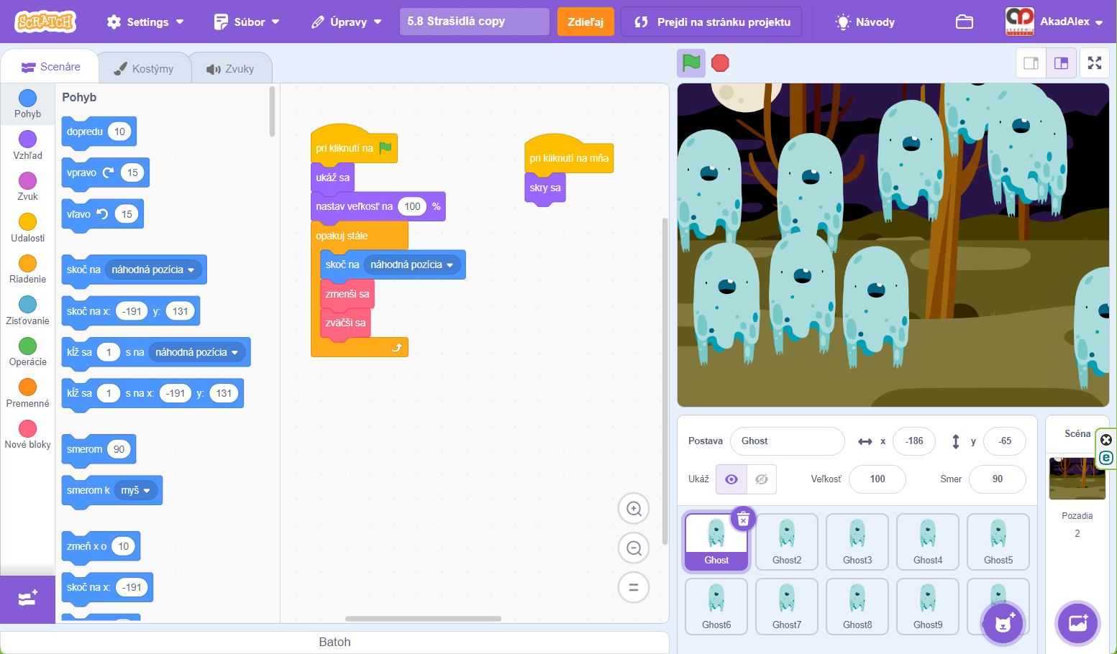The image size is (1117, 654).
Task: Go to Prejdi na stránku projektu
Action: click(x=712, y=22)
